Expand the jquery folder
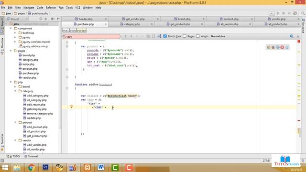The height and width of the screenshot is (172, 306). point(15,37)
